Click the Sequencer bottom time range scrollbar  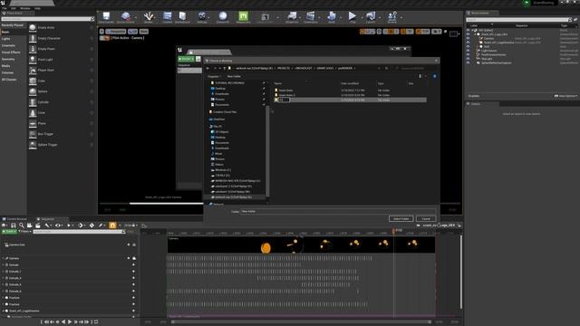pyautogui.click(x=301, y=322)
